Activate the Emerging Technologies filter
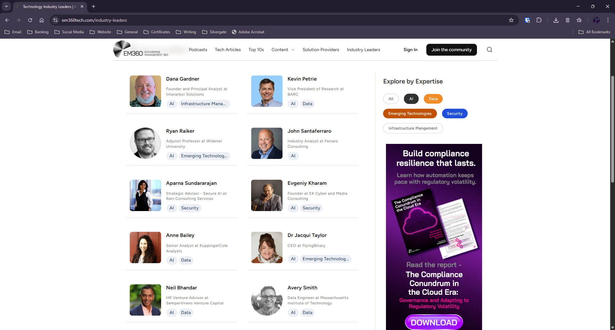The width and height of the screenshot is (615, 330). [x=410, y=113]
